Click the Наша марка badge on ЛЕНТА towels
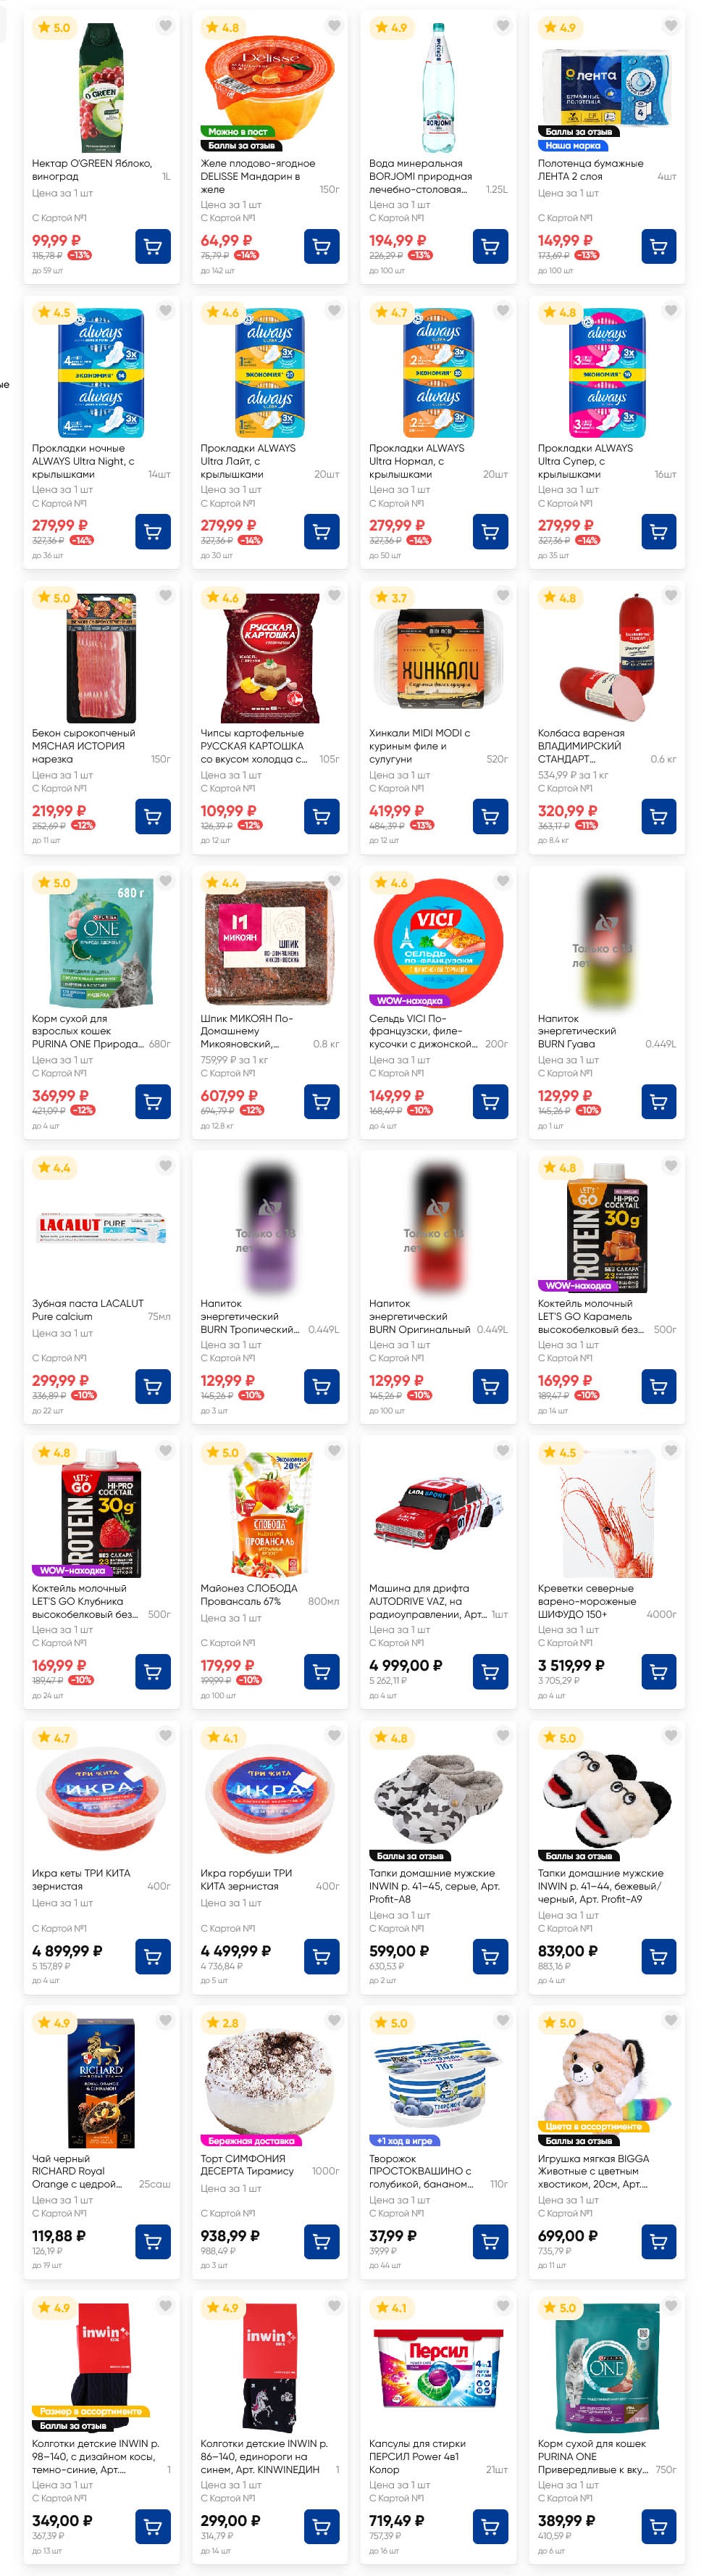 pos(573,145)
